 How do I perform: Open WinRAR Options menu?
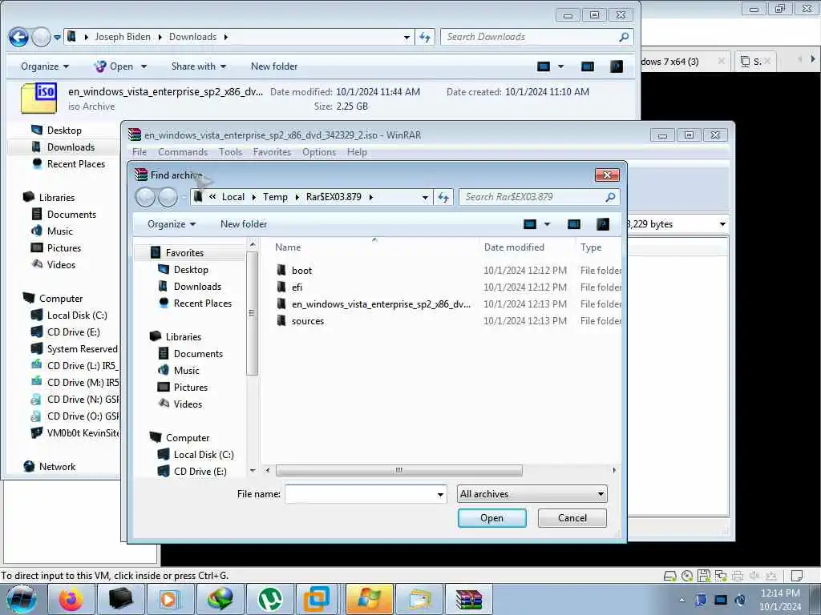pos(319,152)
